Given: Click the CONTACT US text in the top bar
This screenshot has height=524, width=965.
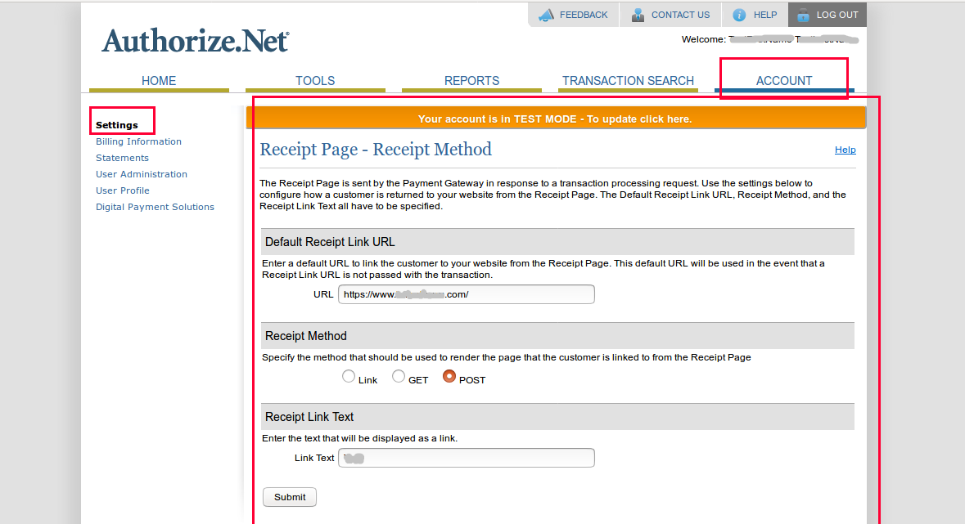Looking at the screenshot, I should 681,15.
